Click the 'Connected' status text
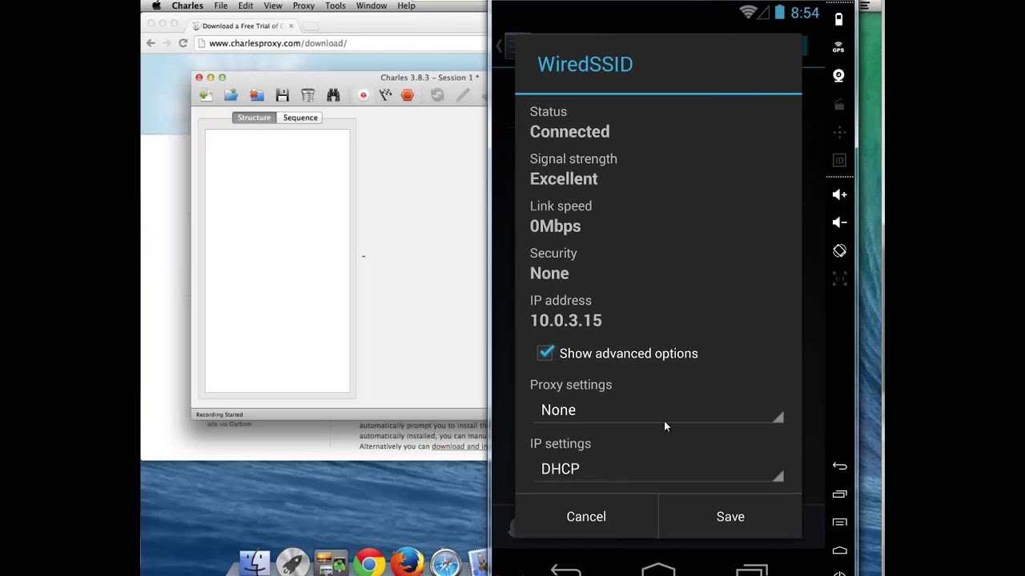Screen dimensions: 1025x576 tap(569, 132)
